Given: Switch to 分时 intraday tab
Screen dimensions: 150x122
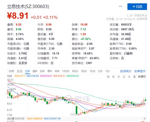Looking at the screenshot, I should pos(11,71).
